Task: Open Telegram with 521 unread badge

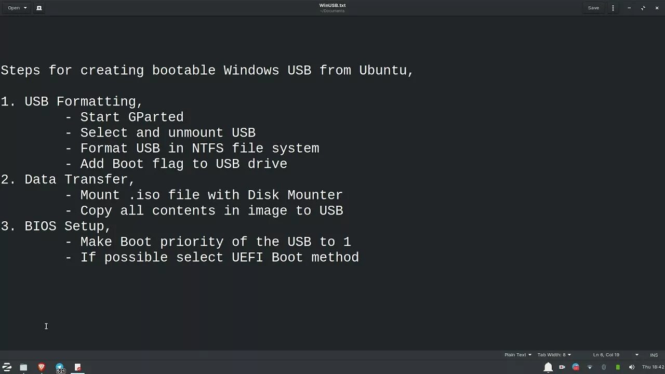Action: 60,368
